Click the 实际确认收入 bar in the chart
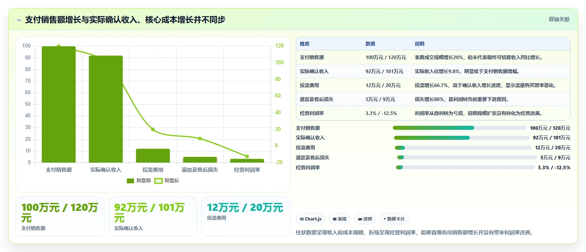This screenshot has height=252, width=586. click(106, 109)
